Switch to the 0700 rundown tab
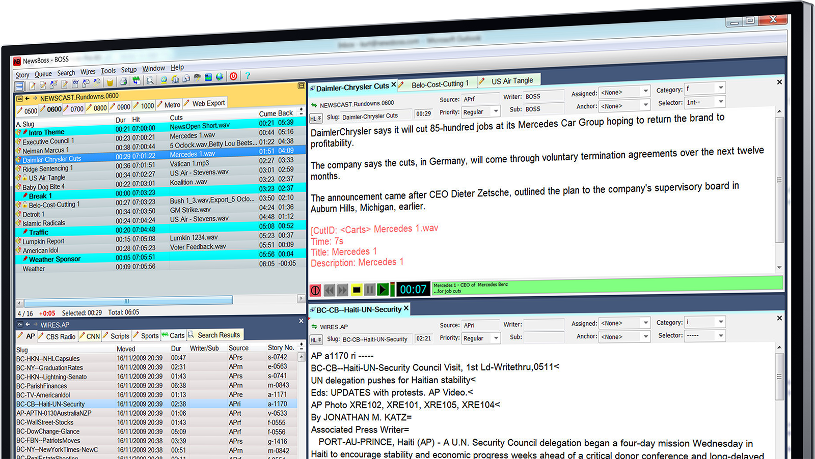Viewport: 815px width, 459px height. (x=76, y=109)
